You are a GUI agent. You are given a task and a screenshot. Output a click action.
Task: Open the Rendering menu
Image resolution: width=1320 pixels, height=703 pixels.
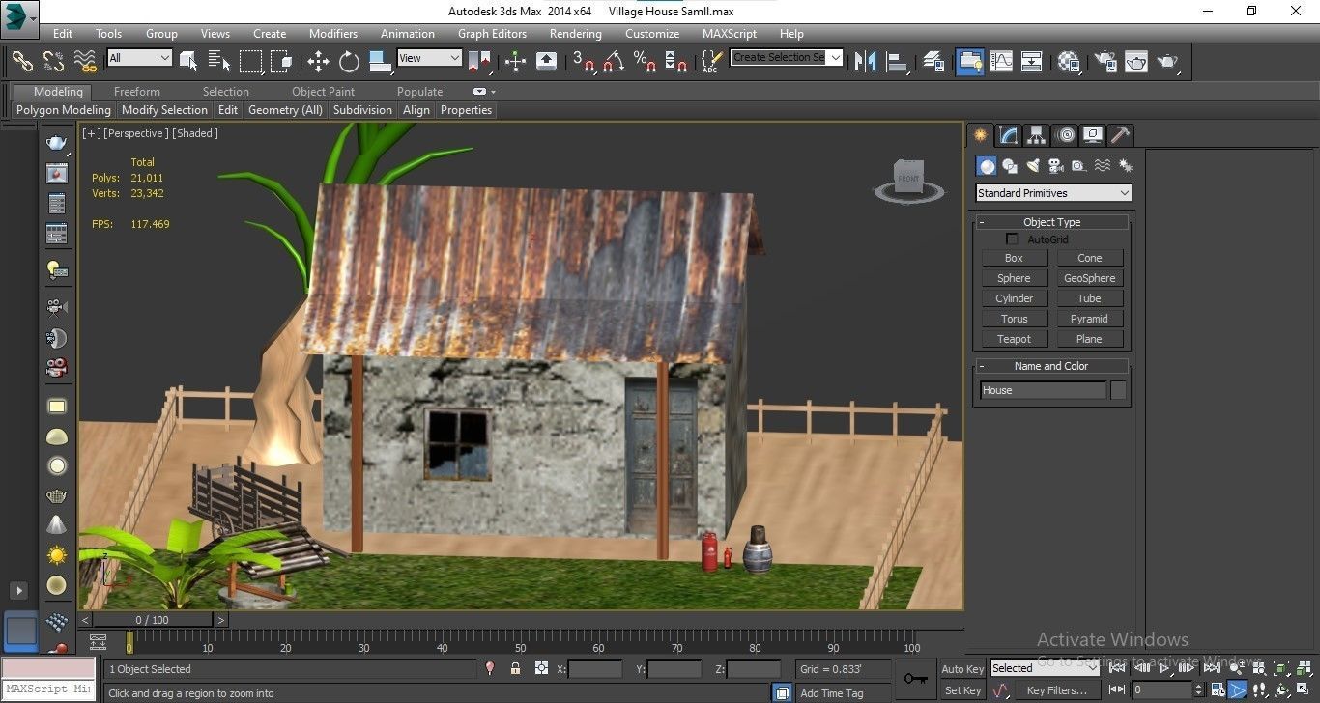click(x=576, y=33)
